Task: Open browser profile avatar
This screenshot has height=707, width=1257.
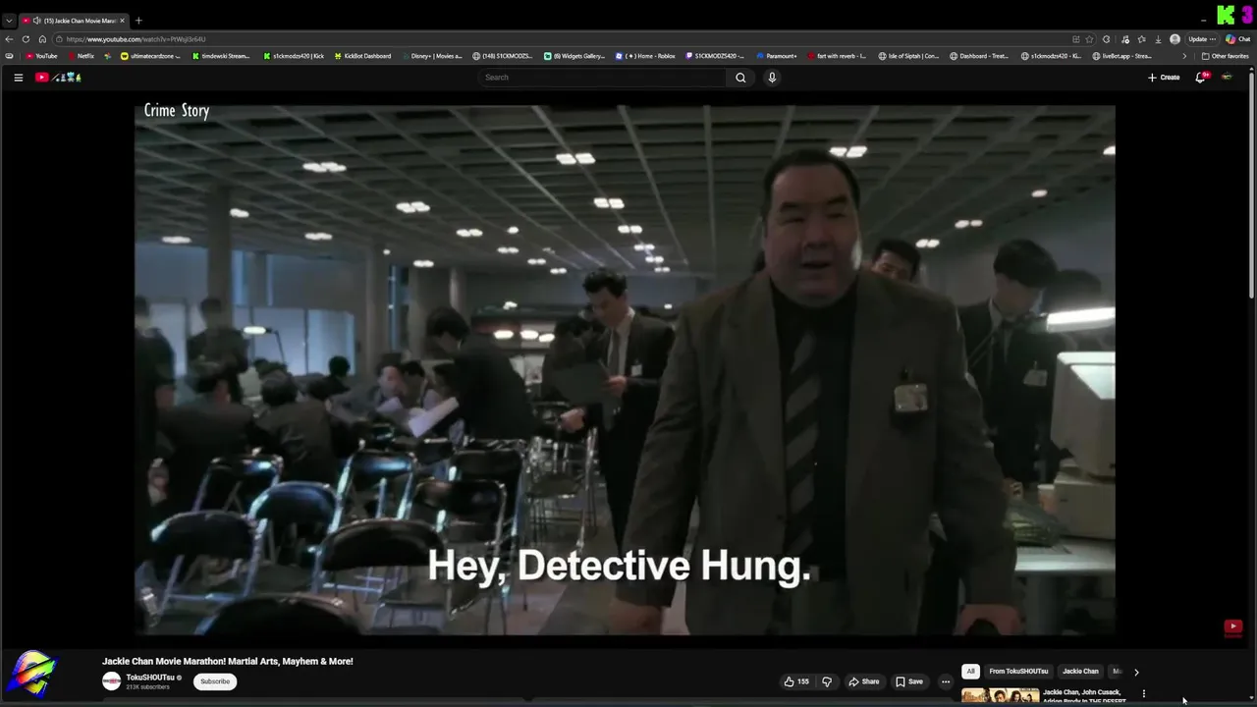Action: click(x=1175, y=39)
